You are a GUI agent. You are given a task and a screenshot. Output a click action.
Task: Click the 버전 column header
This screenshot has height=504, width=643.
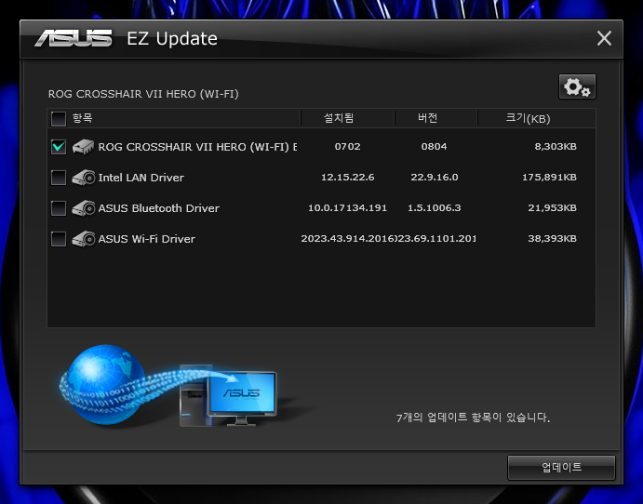pos(428,118)
